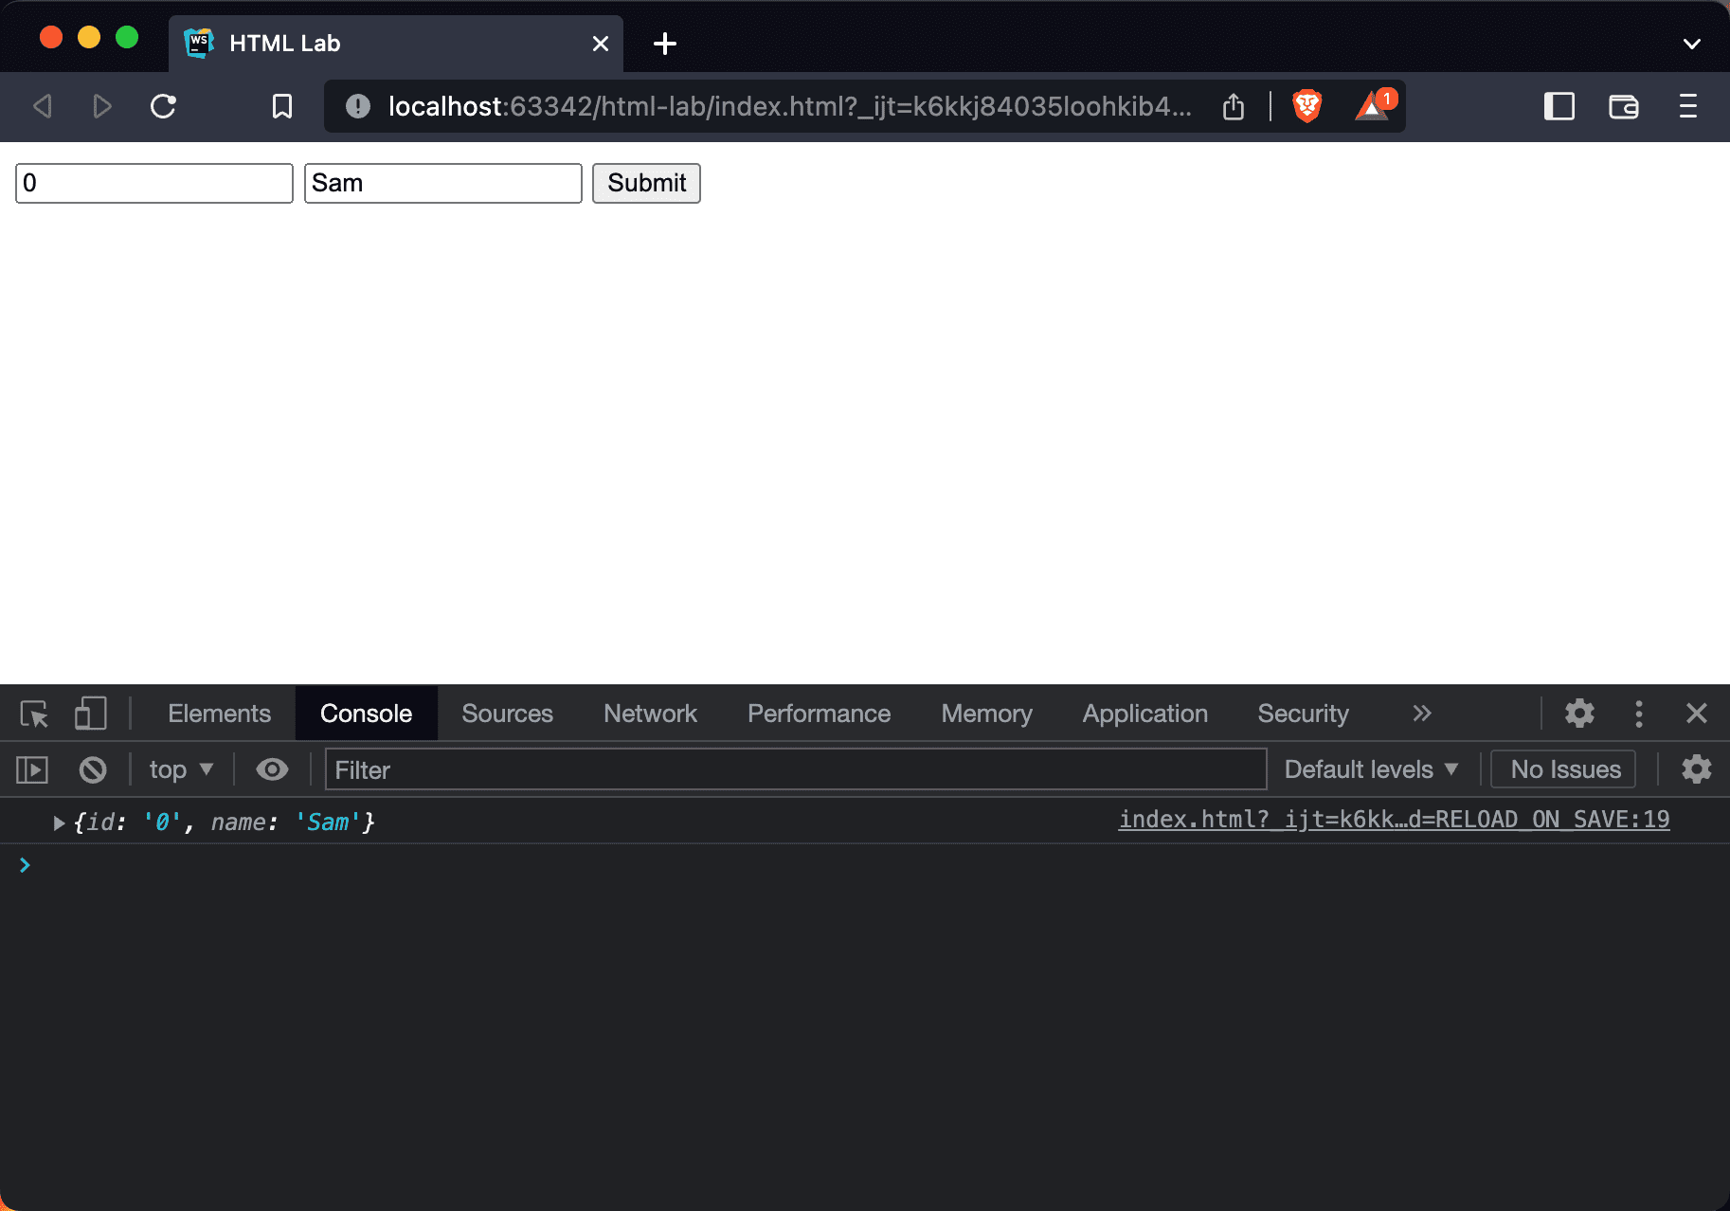Create a live expression with eye icon
The height and width of the screenshot is (1211, 1730).
pos(272,769)
